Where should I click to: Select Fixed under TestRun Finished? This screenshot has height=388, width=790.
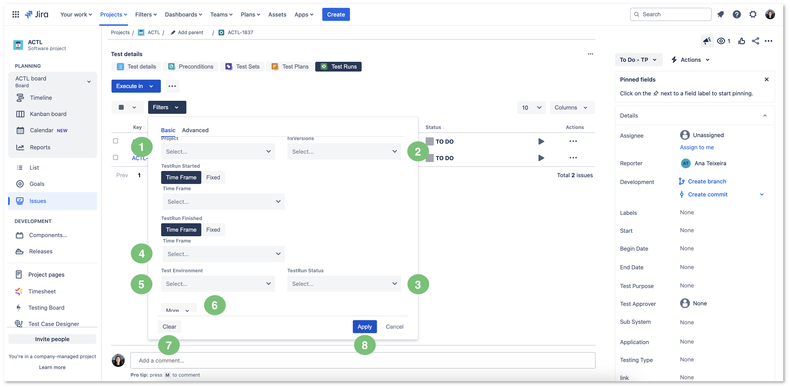pos(213,230)
